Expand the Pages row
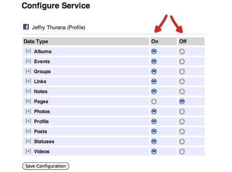 pyautogui.click(x=28, y=101)
